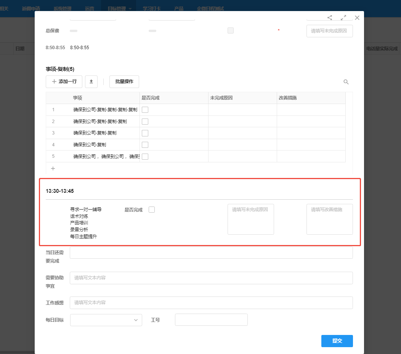Click the share icon in dialog header
This screenshot has height=354, width=401.
[329, 17]
